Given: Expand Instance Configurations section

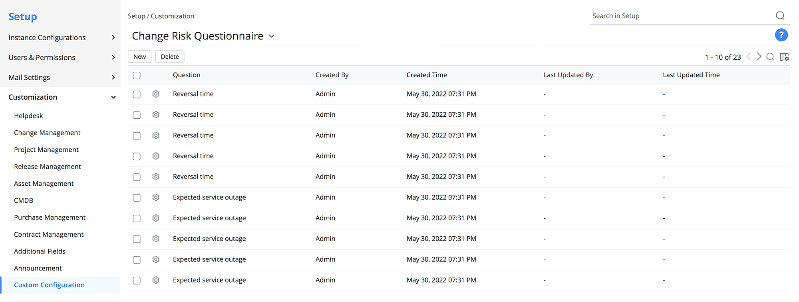Looking at the screenshot, I should [x=113, y=37].
